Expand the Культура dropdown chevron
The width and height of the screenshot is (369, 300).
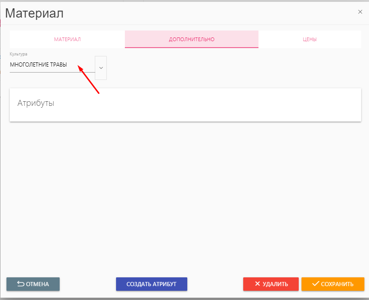(101, 67)
